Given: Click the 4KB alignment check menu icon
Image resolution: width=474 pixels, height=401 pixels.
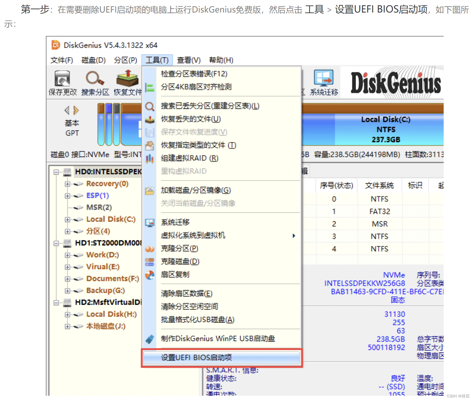Looking at the screenshot, I should pyautogui.click(x=150, y=87).
